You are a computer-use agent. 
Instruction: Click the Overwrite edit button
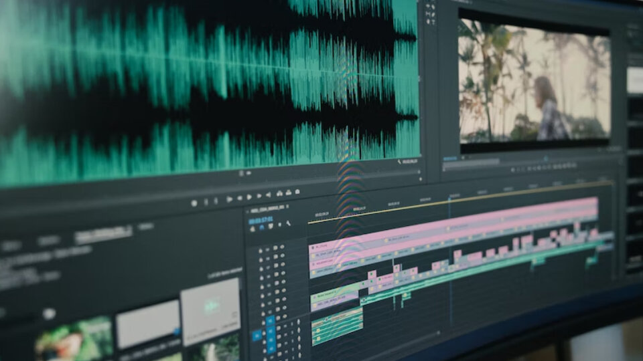[x=288, y=193]
